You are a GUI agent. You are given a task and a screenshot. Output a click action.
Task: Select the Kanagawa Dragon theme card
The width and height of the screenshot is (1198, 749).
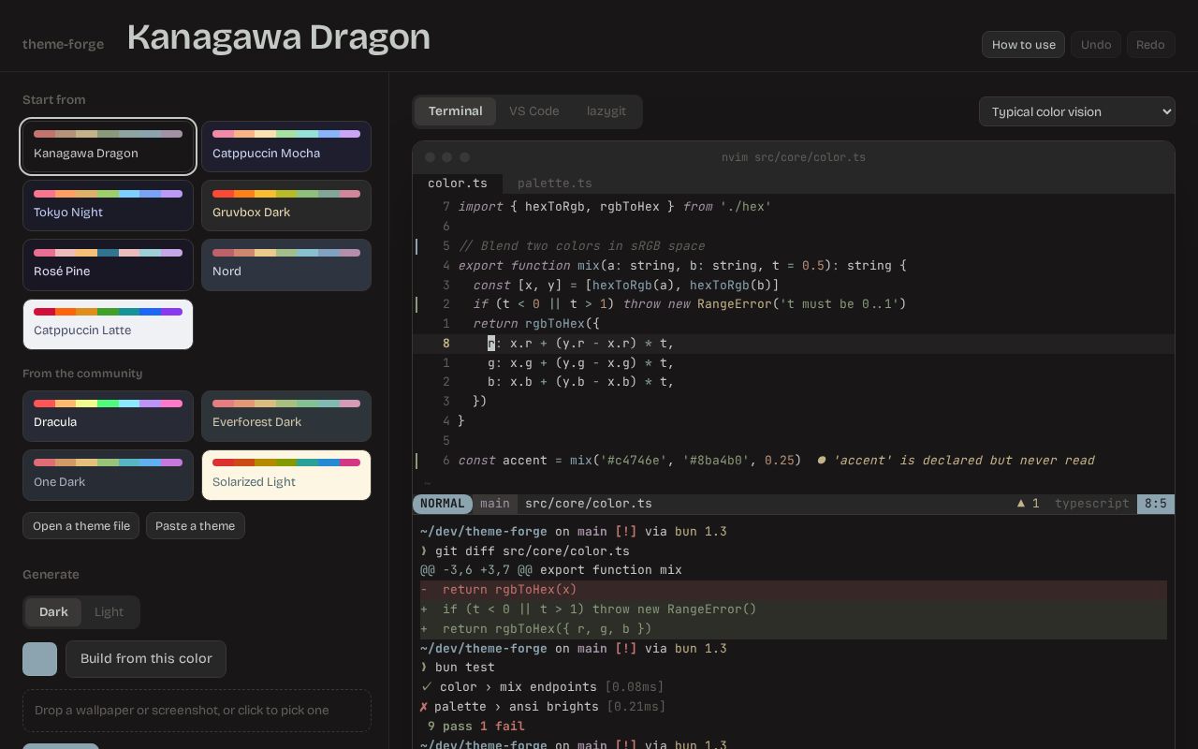click(108, 146)
